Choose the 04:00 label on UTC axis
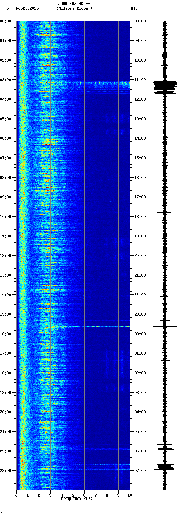 point(140,412)
